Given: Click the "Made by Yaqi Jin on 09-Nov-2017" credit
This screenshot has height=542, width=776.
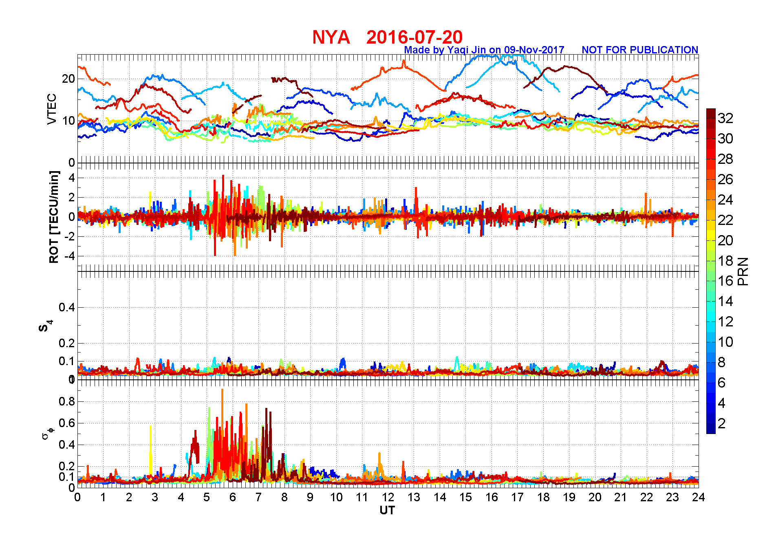Looking at the screenshot, I should click(x=484, y=50).
